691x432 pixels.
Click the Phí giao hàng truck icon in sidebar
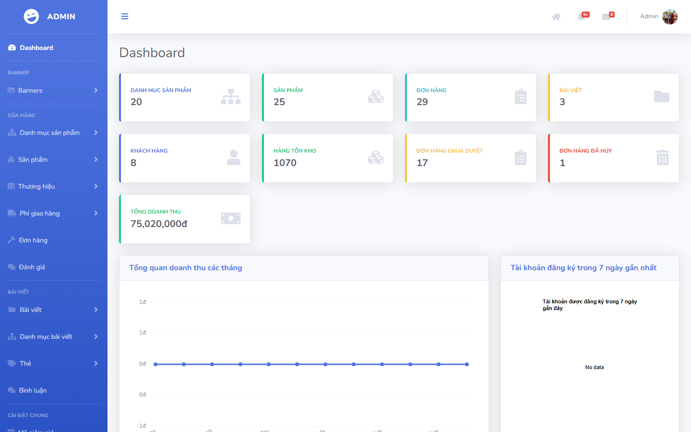[x=12, y=213]
